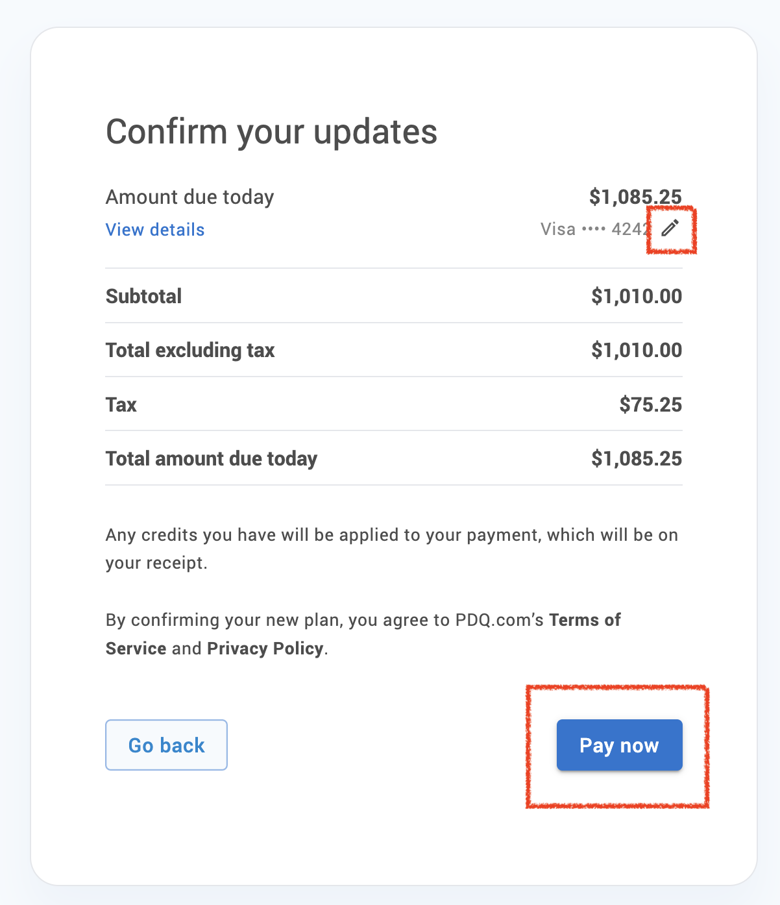Click the Total amount due today value
Image resolution: width=780 pixels, height=905 pixels.
(x=636, y=458)
